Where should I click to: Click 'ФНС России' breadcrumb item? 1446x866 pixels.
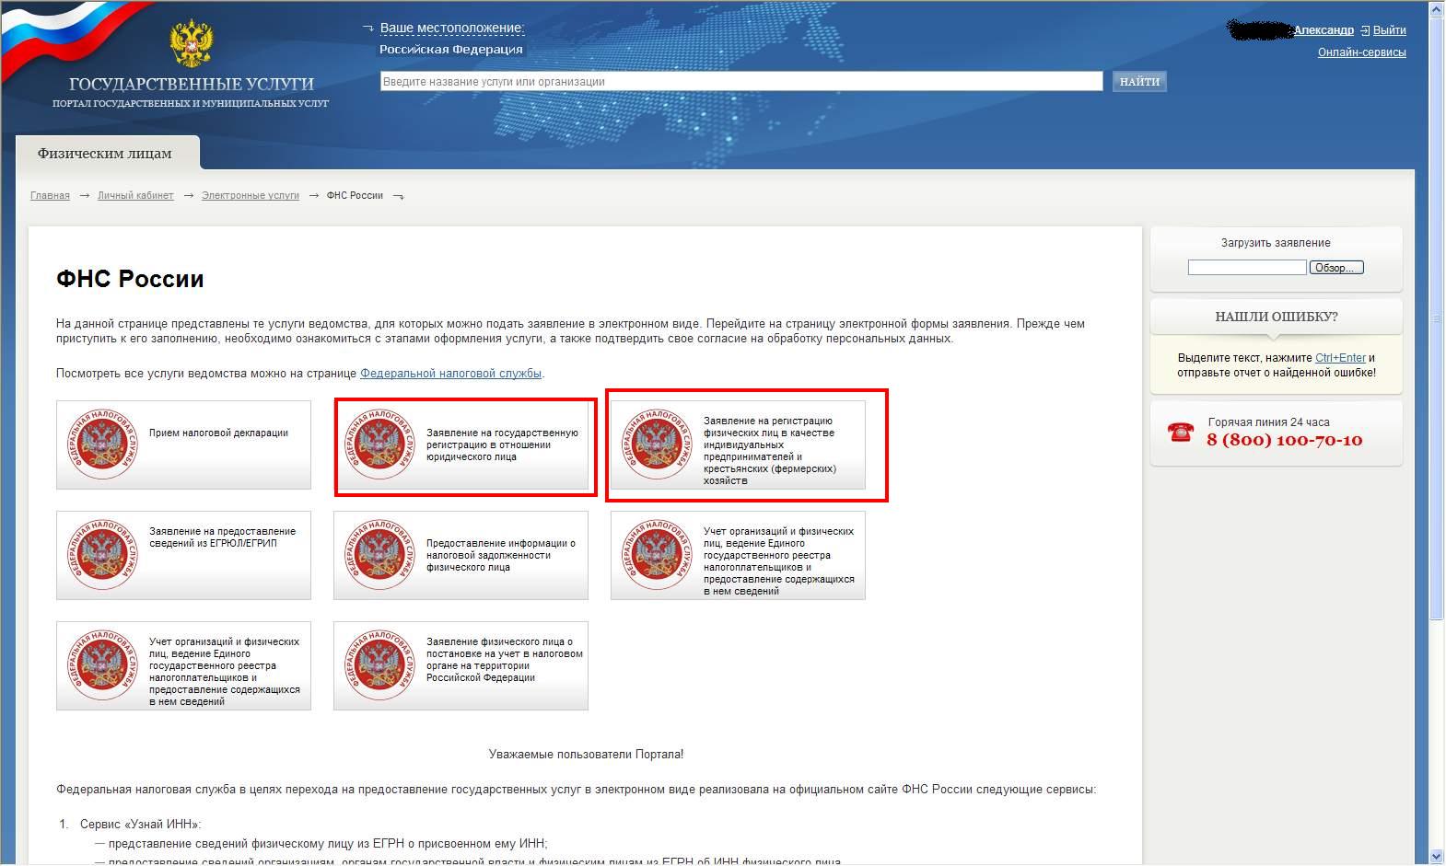(x=355, y=195)
